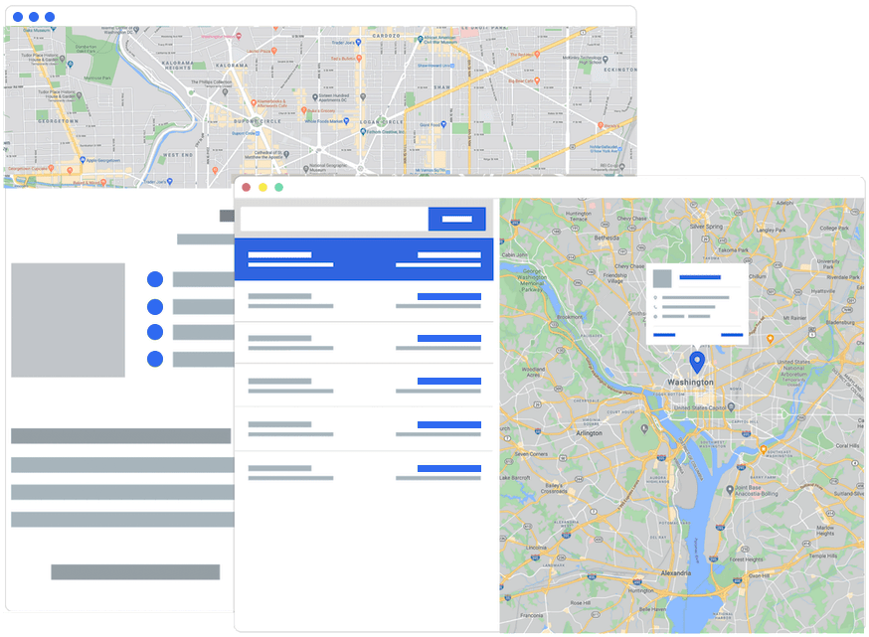The width and height of the screenshot is (869, 637).
Task: Click the Fullstack Creative map pin
Action: [362, 131]
